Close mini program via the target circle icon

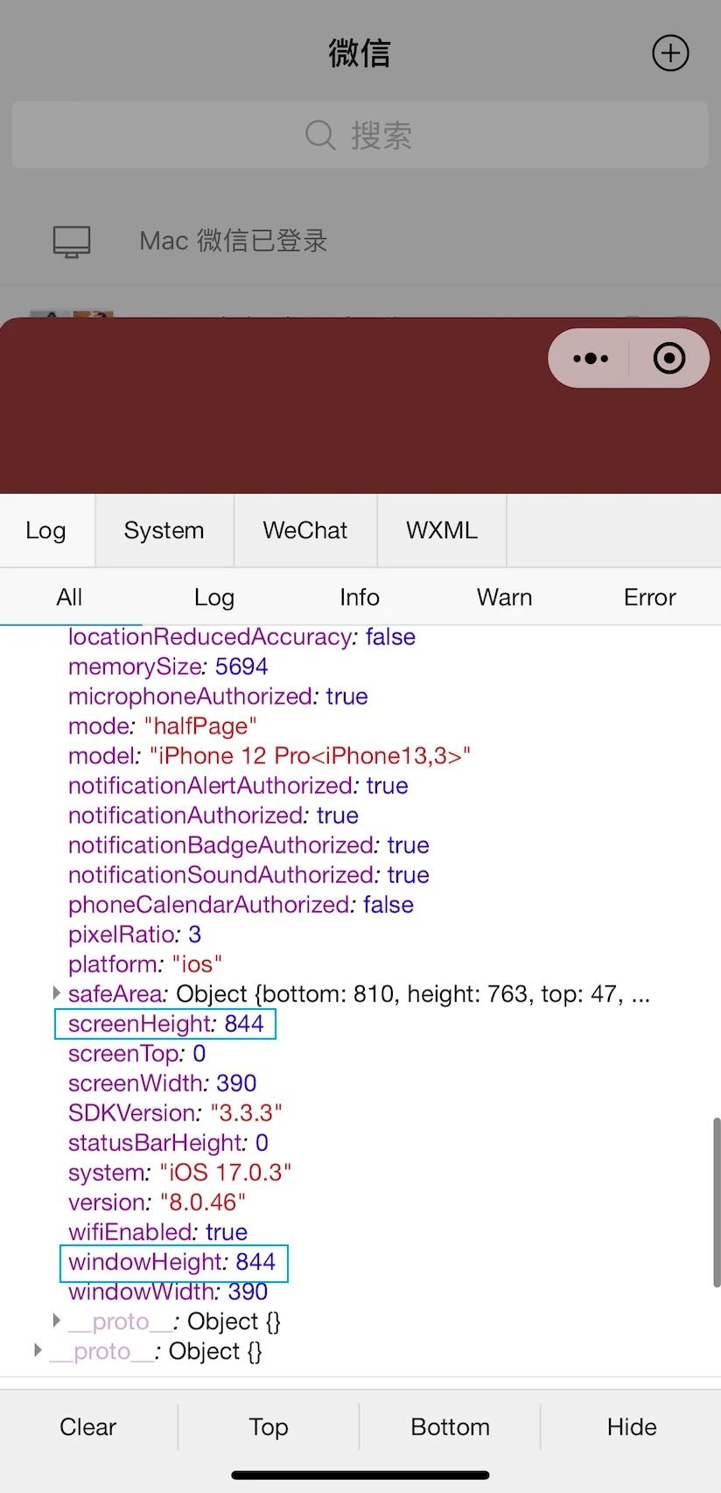pyautogui.click(x=669, y=358)
